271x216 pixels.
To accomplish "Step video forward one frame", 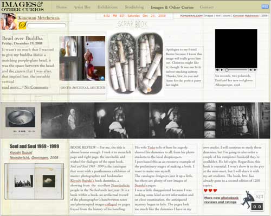I will click(255, 70).
